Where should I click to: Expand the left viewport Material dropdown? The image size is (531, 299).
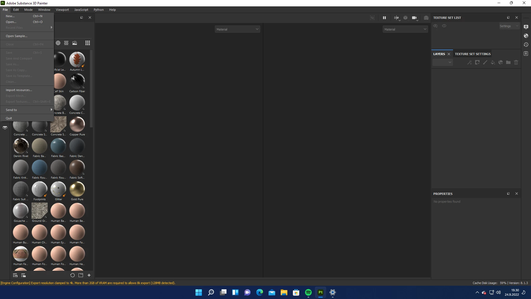pyautogui.click(x=237, y=29)
